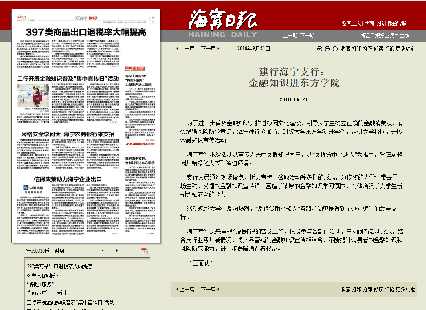Go to 下一期 next issue
Viewport: 426px width, 310px height.
coord(307,35)
